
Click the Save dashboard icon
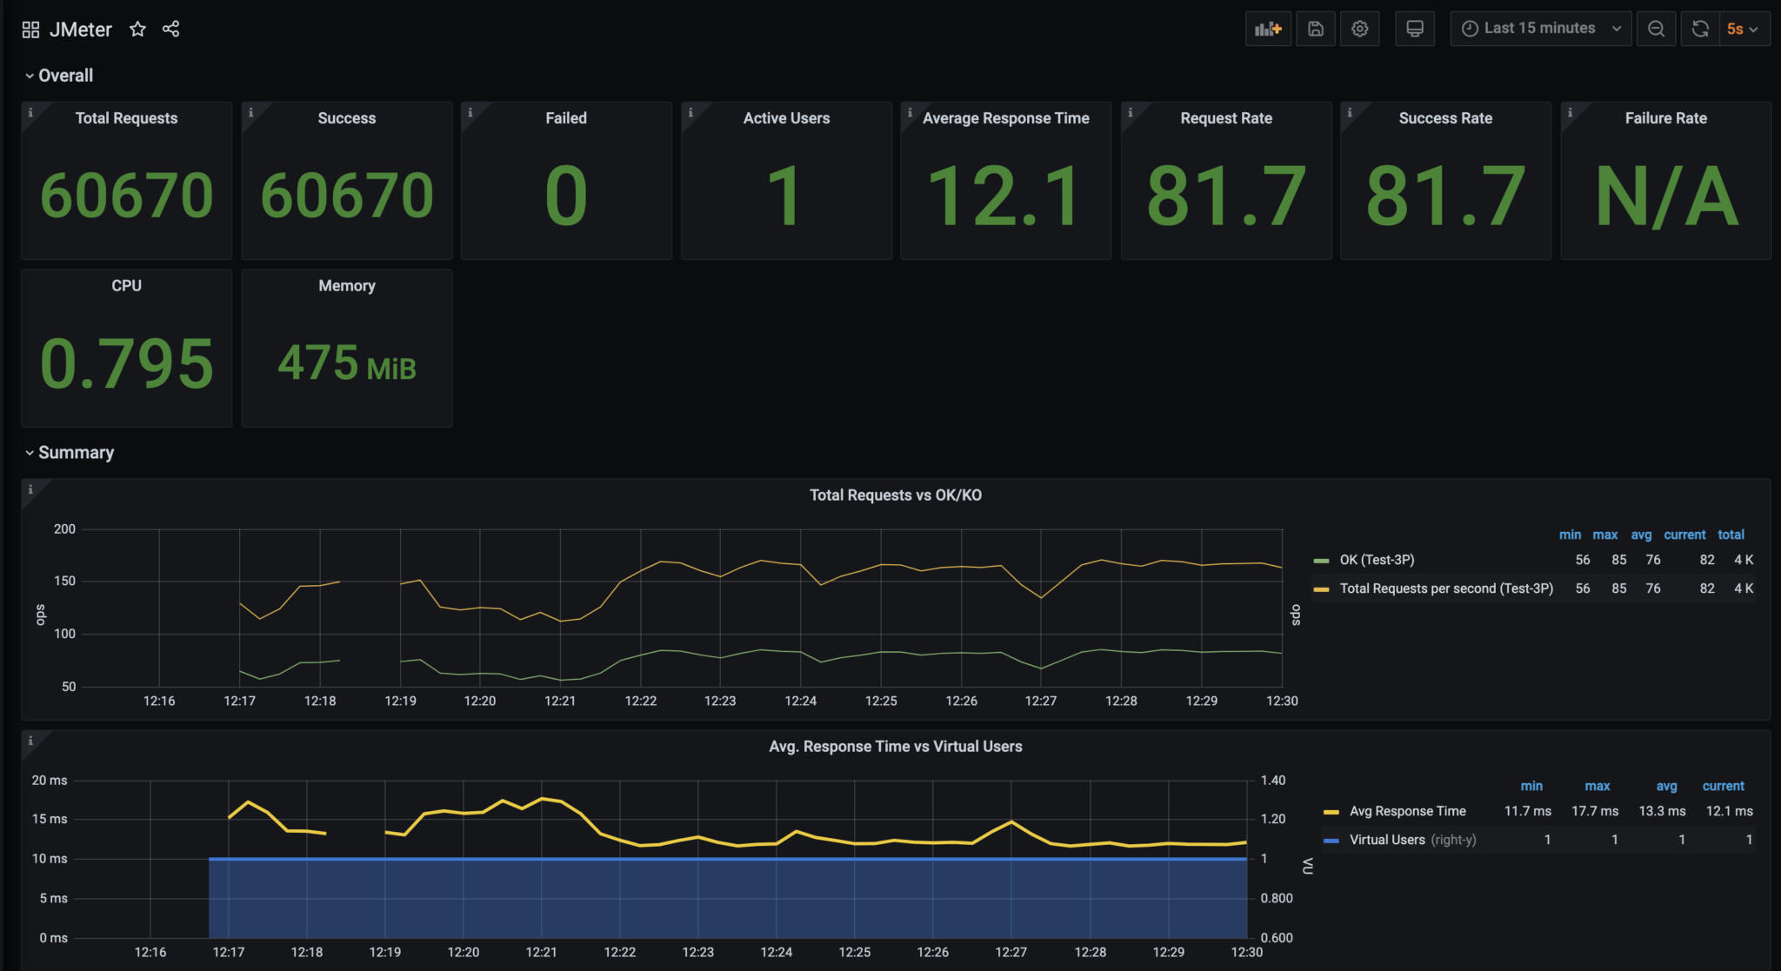click(x=1316, y=29)
